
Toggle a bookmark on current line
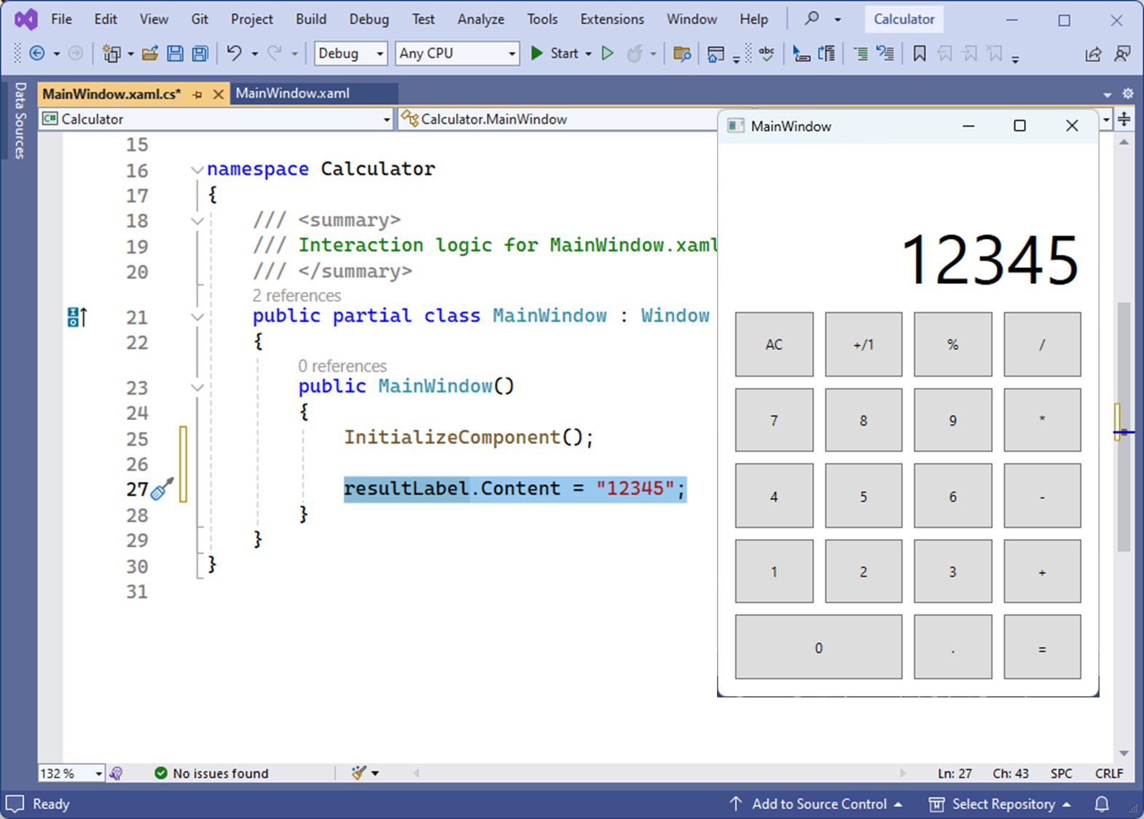click(920, 53)
